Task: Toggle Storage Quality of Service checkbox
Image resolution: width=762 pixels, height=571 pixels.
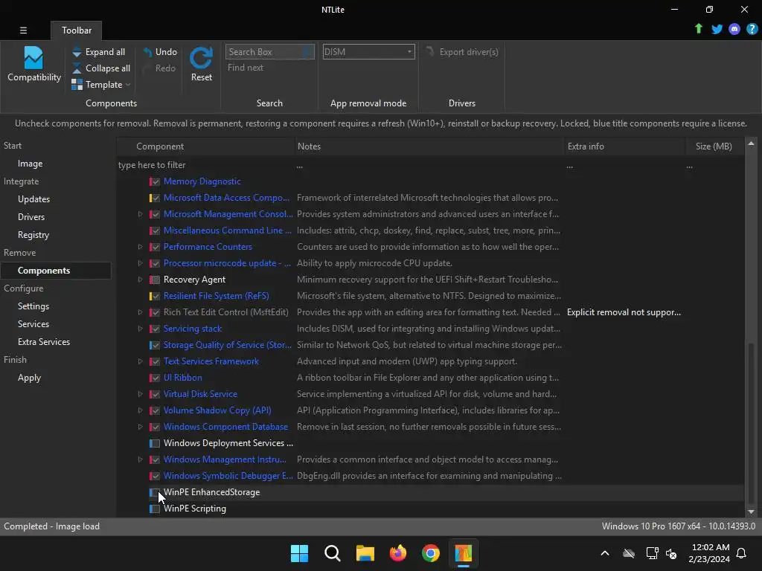Action: [x=155, y=345]
